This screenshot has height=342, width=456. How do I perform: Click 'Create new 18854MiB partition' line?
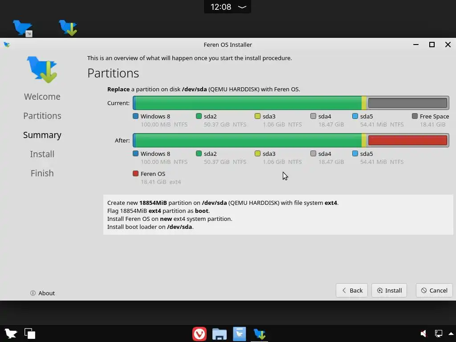pyautogui.click(x=223, y=203)
